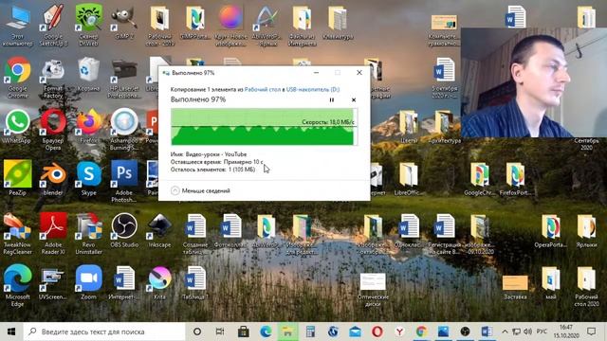Viewport: 607px width, 341px height.
Task: Open Mail app from taskbar
Action: 355,332
